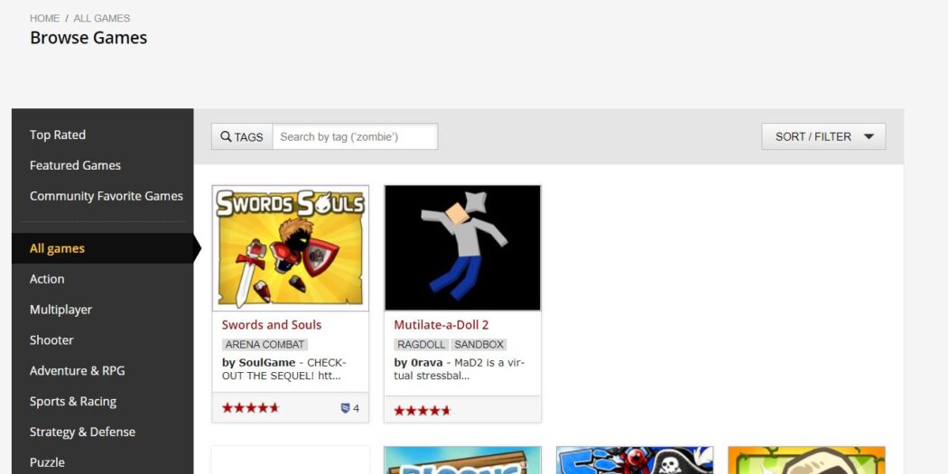This screenshot has height=474, width=948.
Task: Select Community Favorite Games in sidebar
Action: click(107, 196)
